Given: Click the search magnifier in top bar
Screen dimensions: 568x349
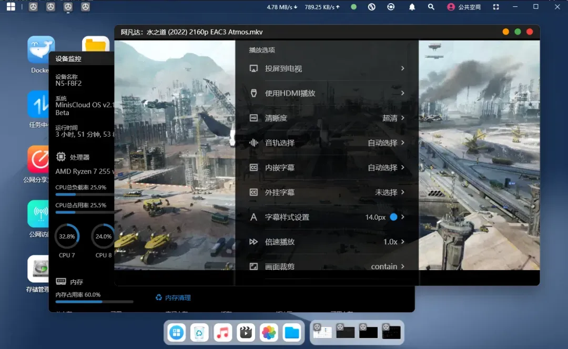Looking at the screenshot, I should pyautogui.click(x=431, y=7).
